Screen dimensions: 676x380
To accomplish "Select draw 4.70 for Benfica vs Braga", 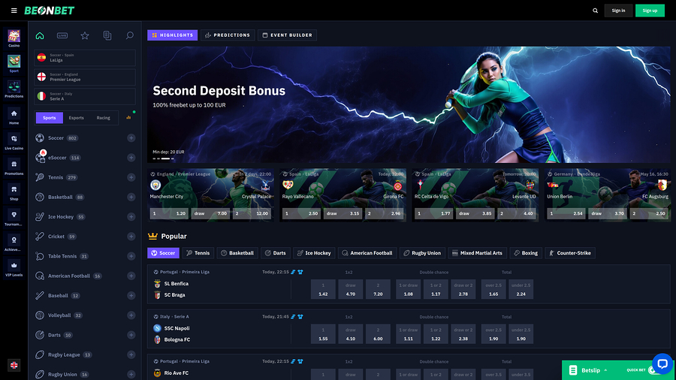I will (351, 290).
